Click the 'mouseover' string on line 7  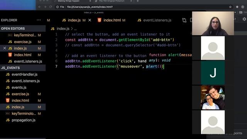click(x=130, y=66)
